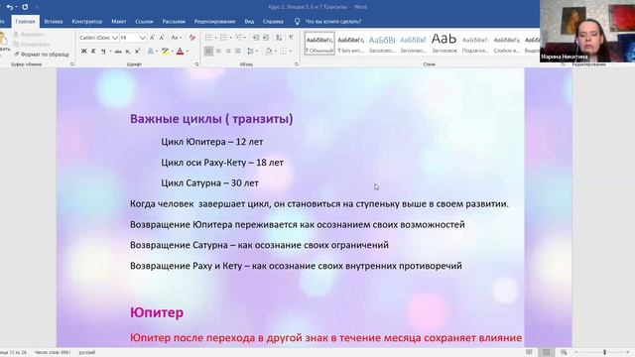Viewport: 635px width, 357px height.
Task: Select the Вид tab
Action: tap(249, 22)
